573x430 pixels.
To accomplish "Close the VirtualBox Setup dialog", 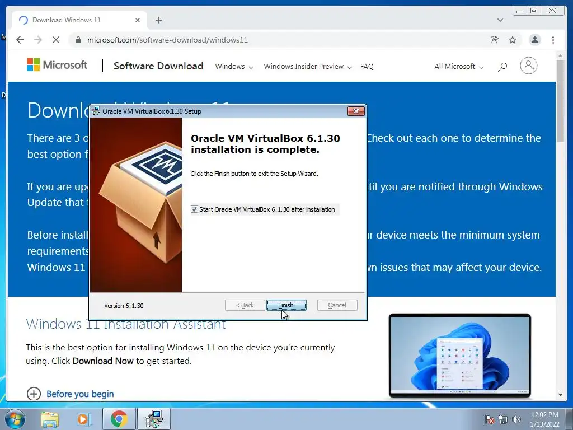I will tap(356, 111).
